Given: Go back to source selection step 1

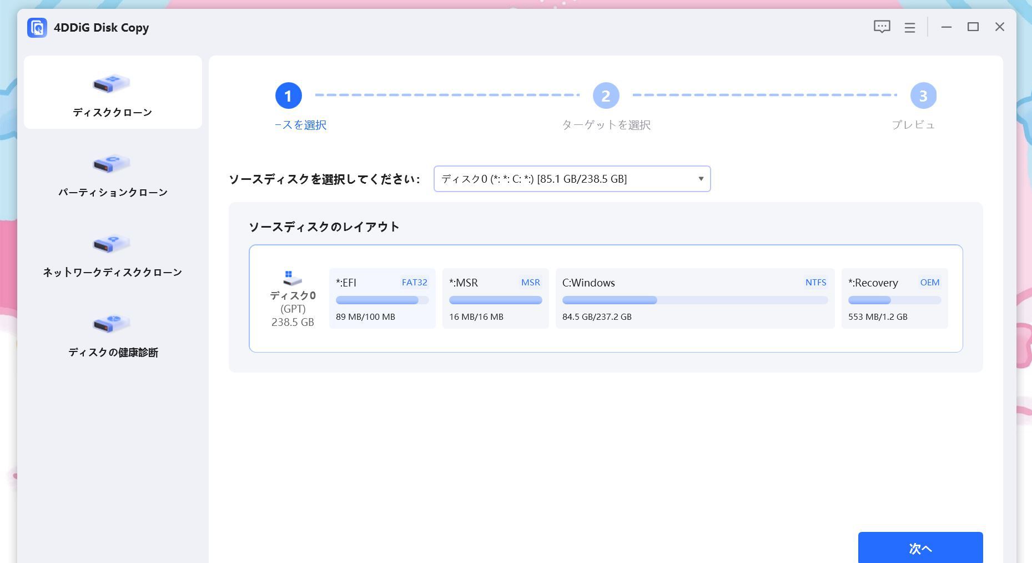Looking at the screenshot, I should point(288,95).
